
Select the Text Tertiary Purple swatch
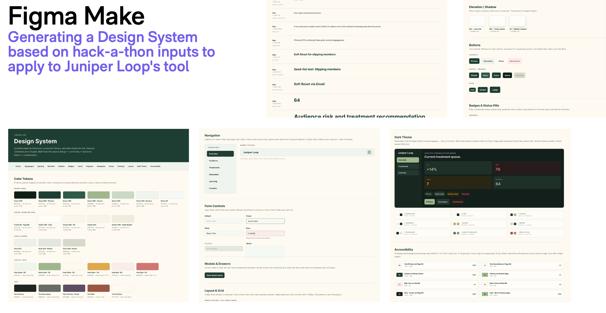(74, 288)
